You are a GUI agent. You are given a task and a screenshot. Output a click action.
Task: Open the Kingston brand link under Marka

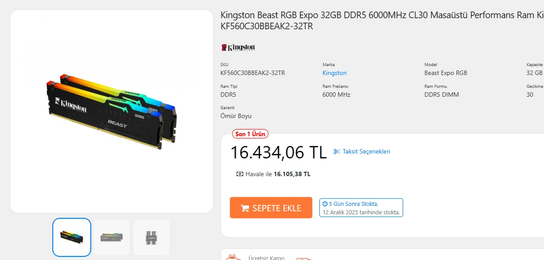pos(334,73)
